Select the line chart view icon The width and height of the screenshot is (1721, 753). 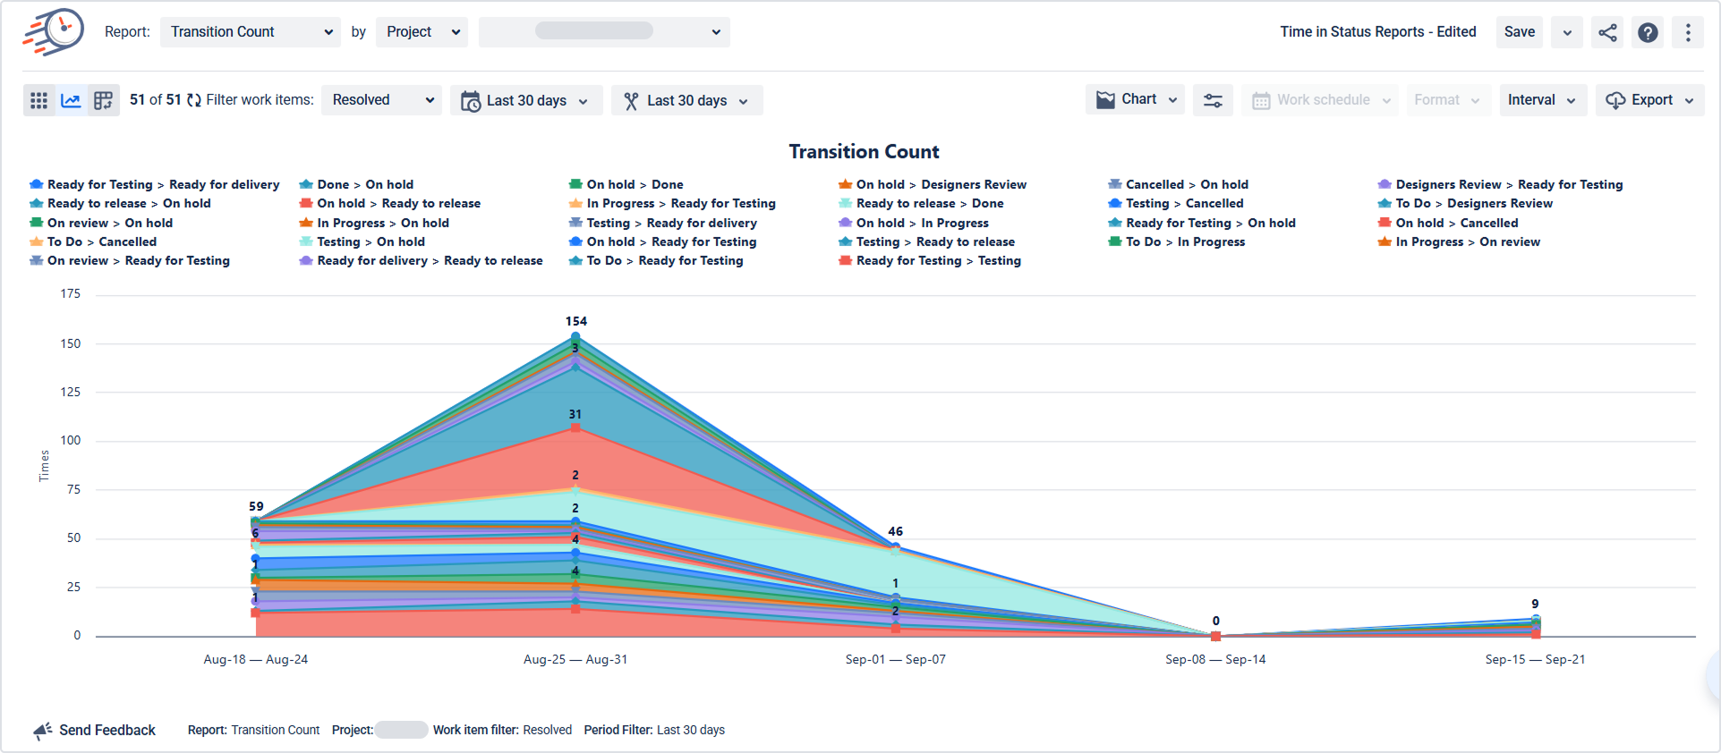71,100
